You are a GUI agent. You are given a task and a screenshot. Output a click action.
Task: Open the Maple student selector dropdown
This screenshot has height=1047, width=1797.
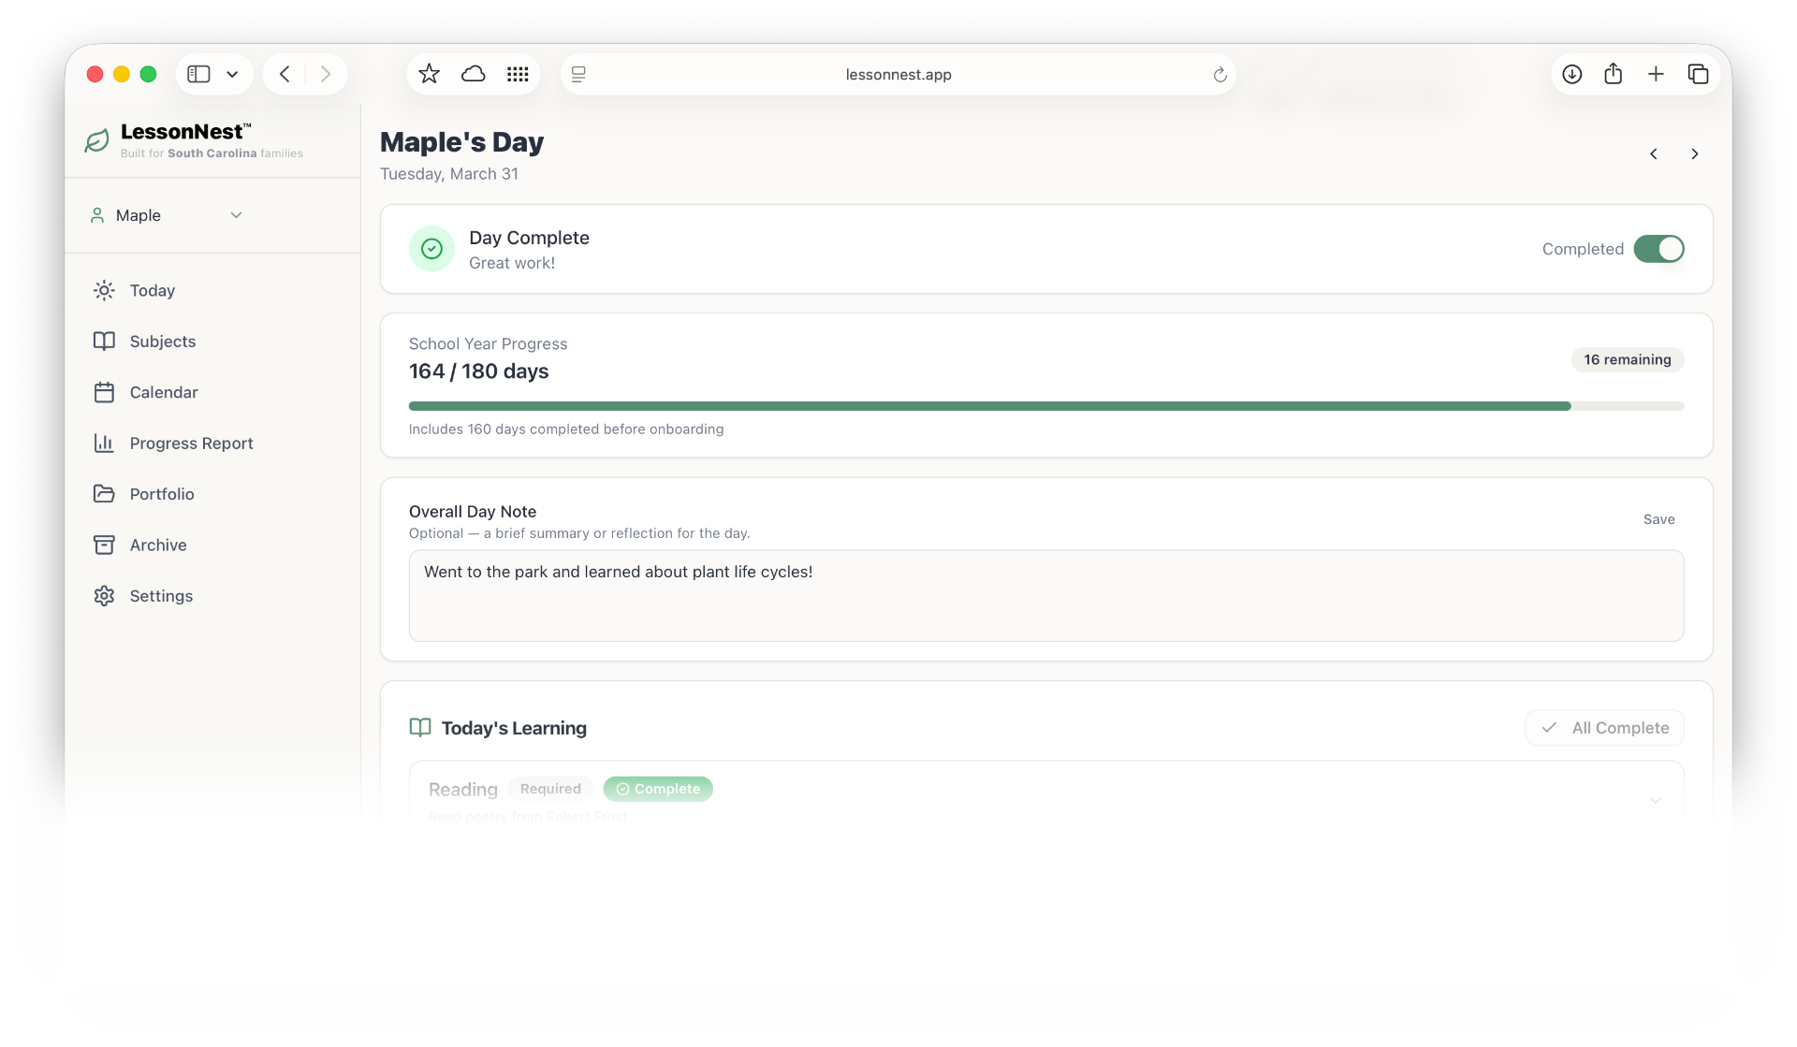[167, 215]
